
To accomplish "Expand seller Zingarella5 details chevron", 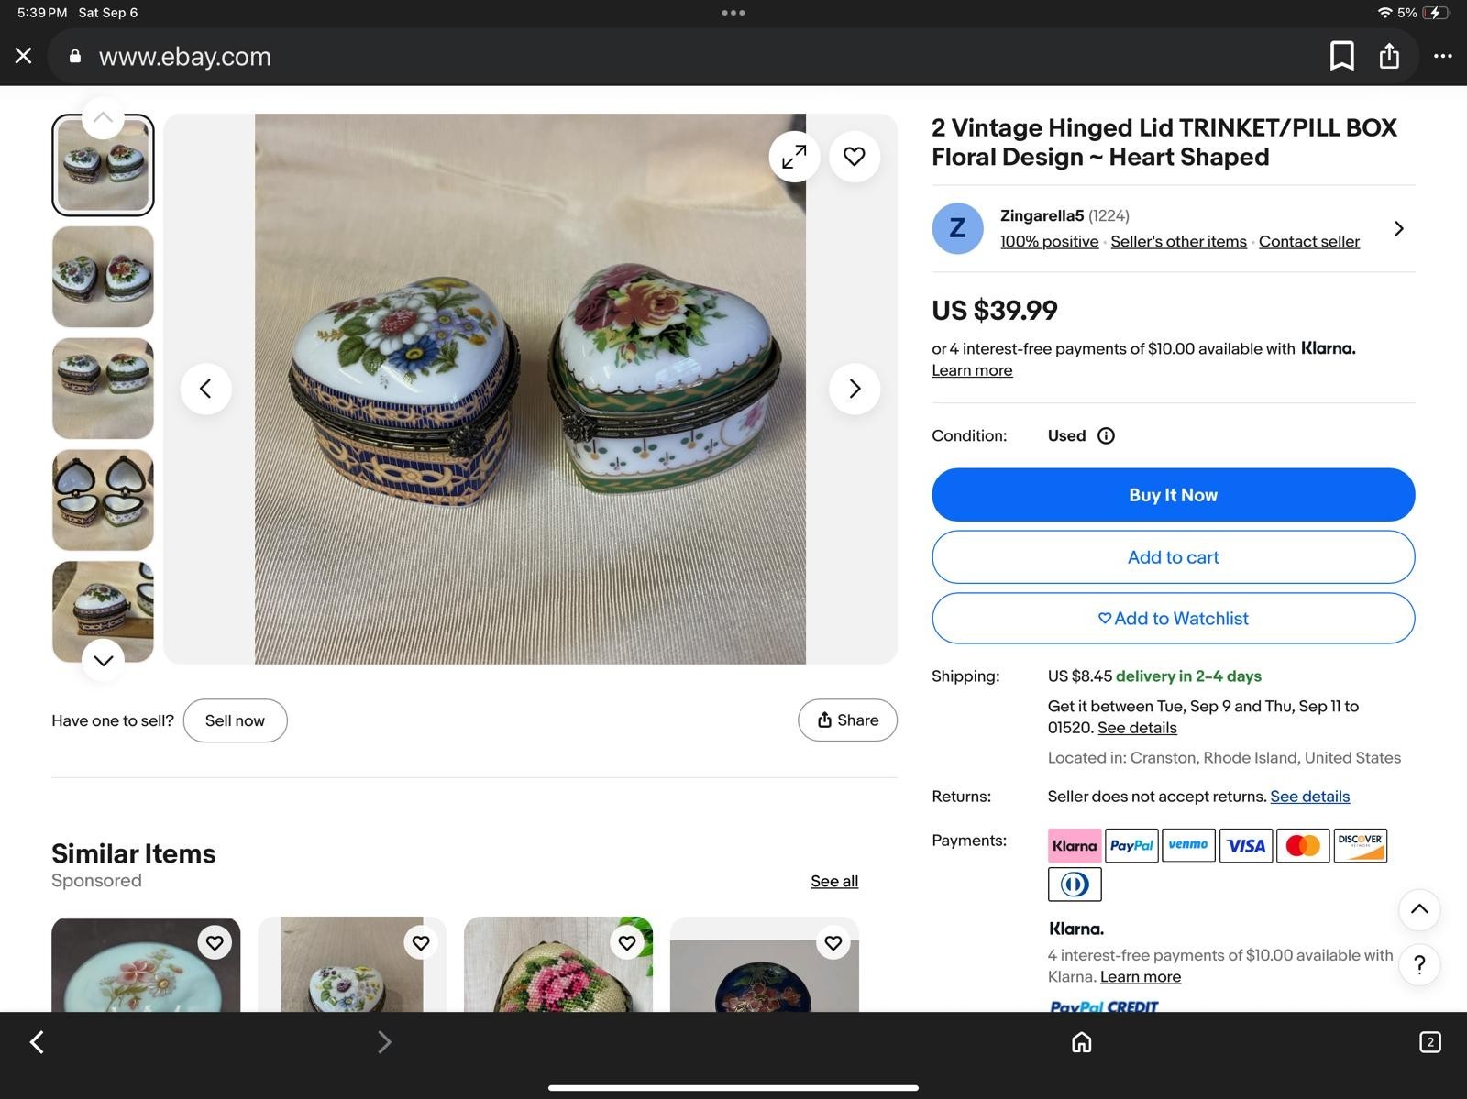I will coord(1399,228).
